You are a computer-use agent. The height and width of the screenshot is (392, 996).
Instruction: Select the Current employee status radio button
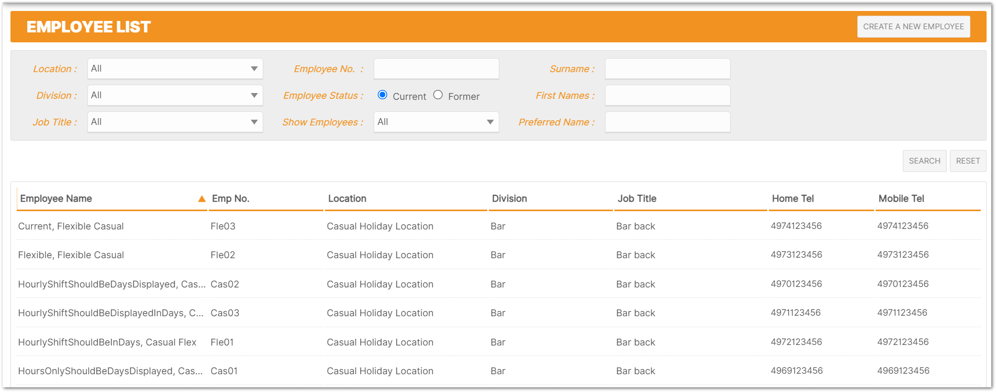pyautogui.click(x=383, y=95)
